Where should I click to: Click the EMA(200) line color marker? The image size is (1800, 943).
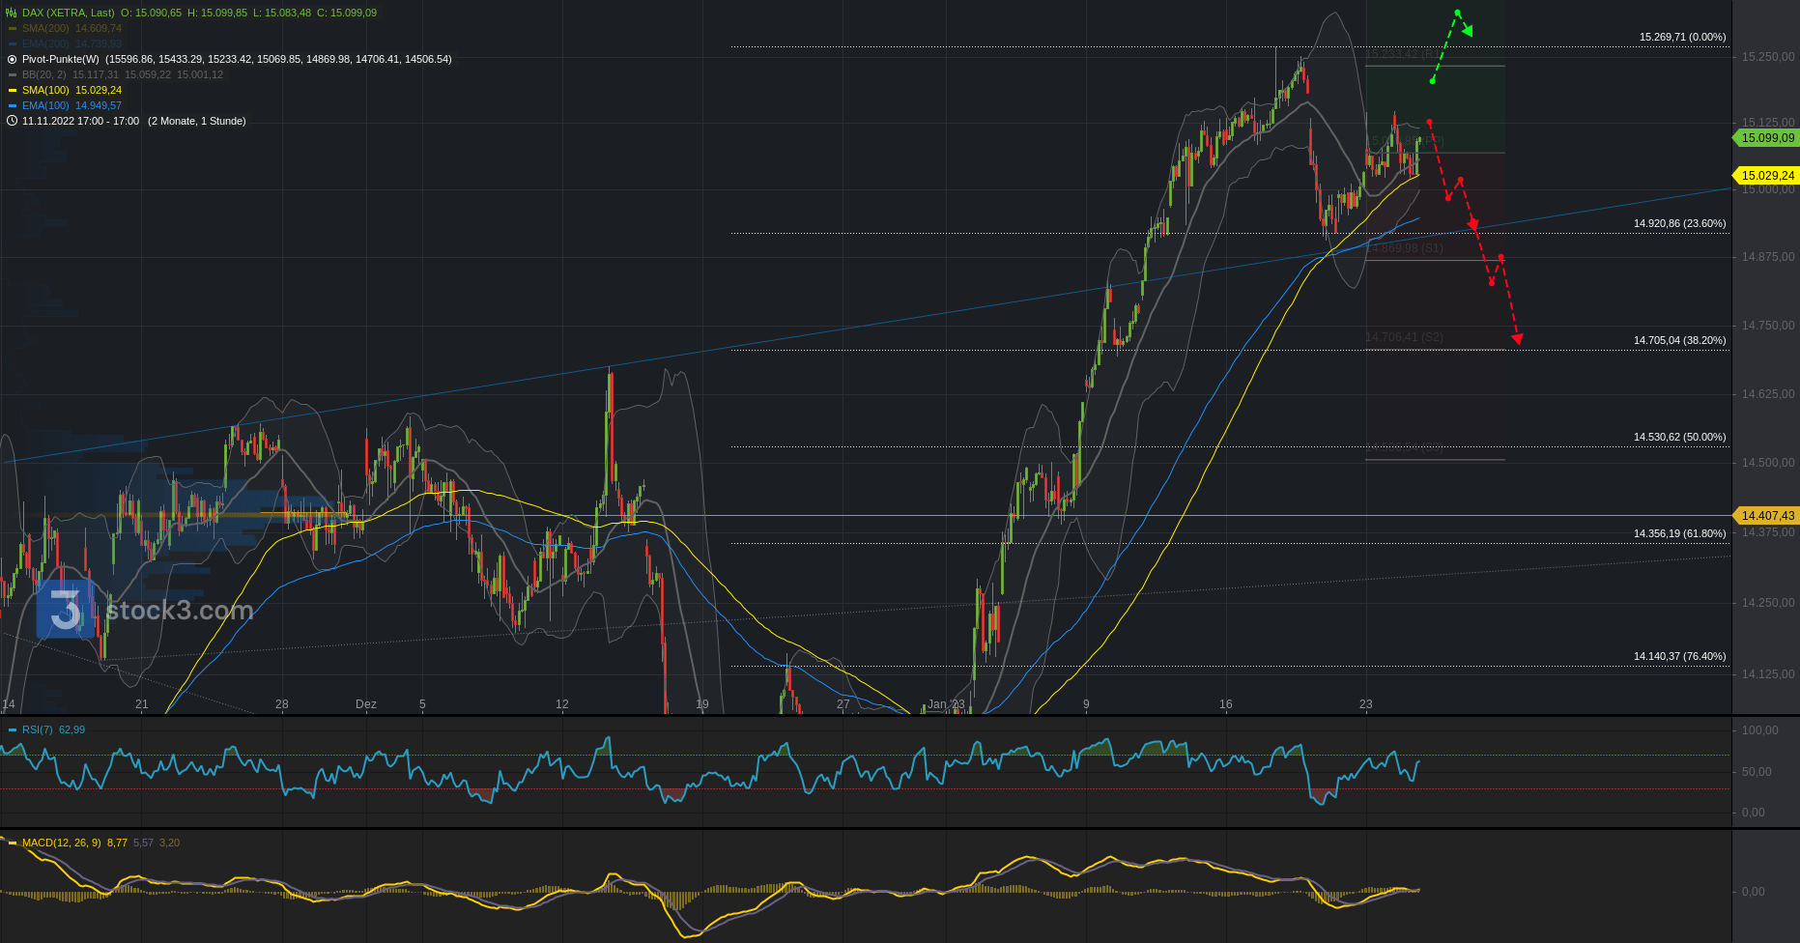(x=13, y=43)
